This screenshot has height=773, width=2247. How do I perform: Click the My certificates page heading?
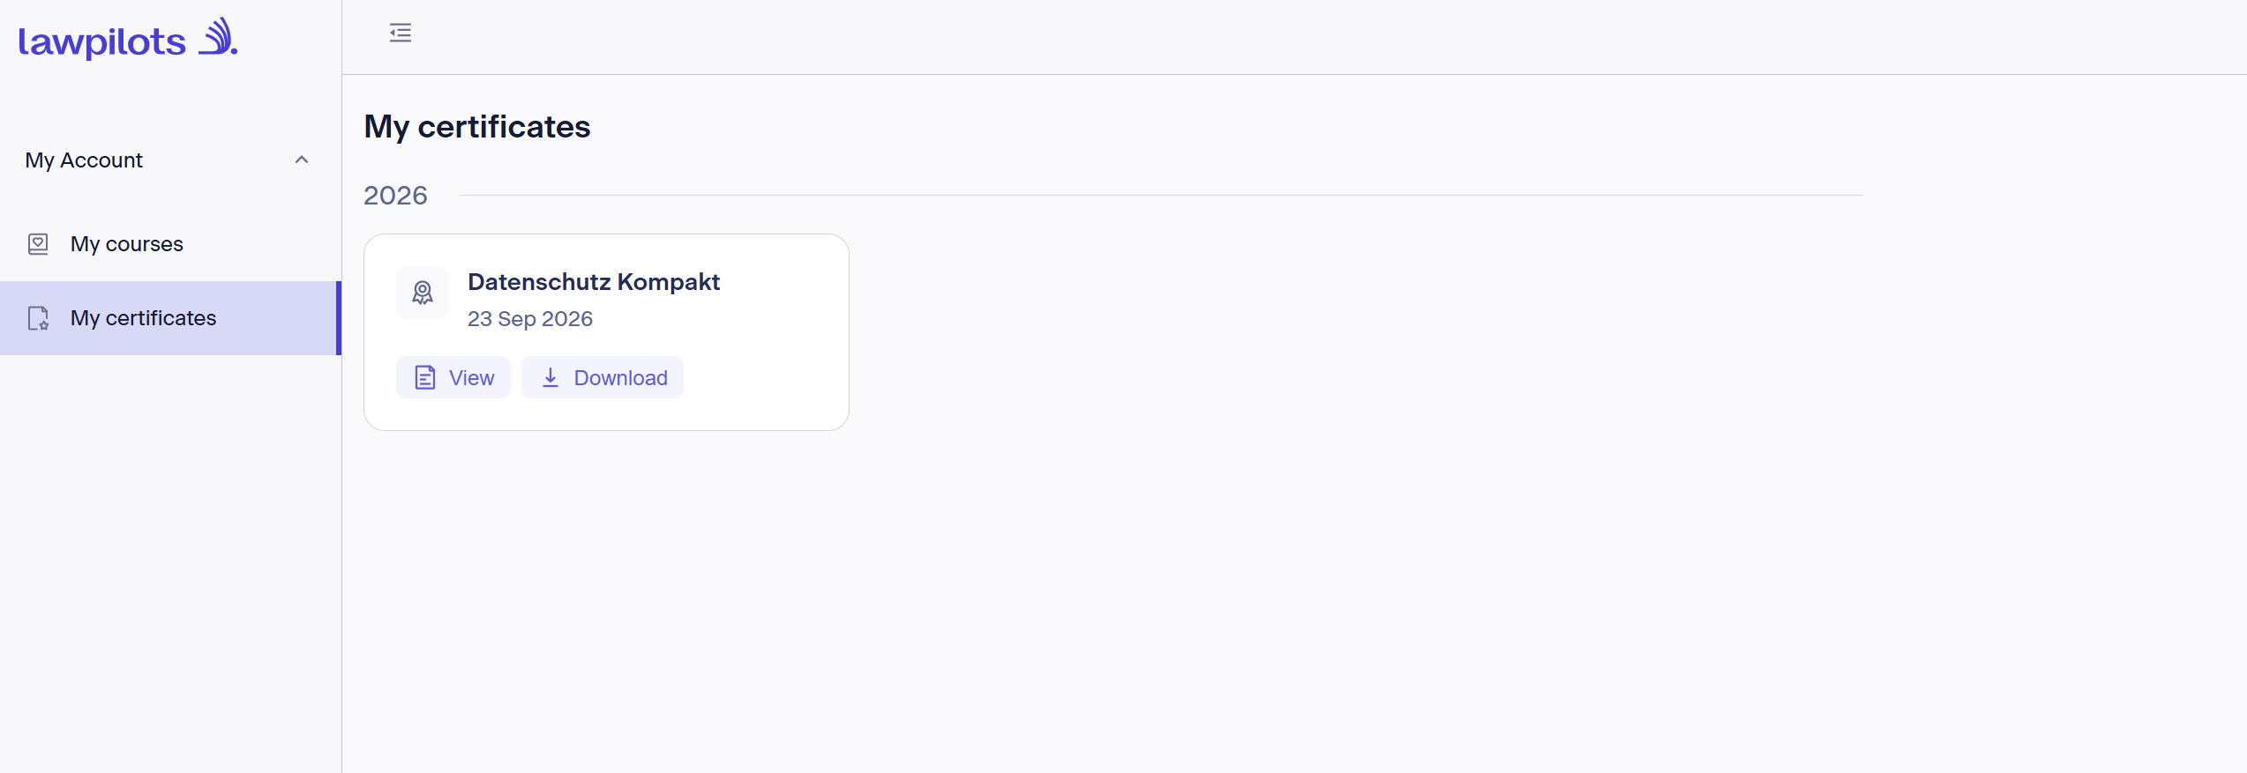477,127
